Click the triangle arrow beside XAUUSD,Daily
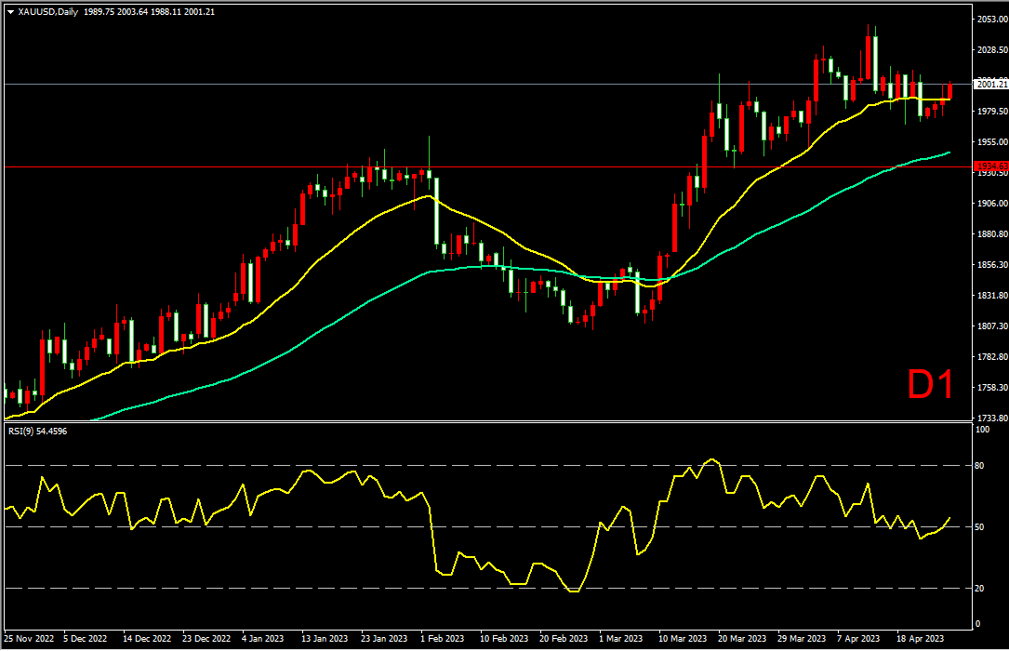1009x651 pixels. click(11, 12)
